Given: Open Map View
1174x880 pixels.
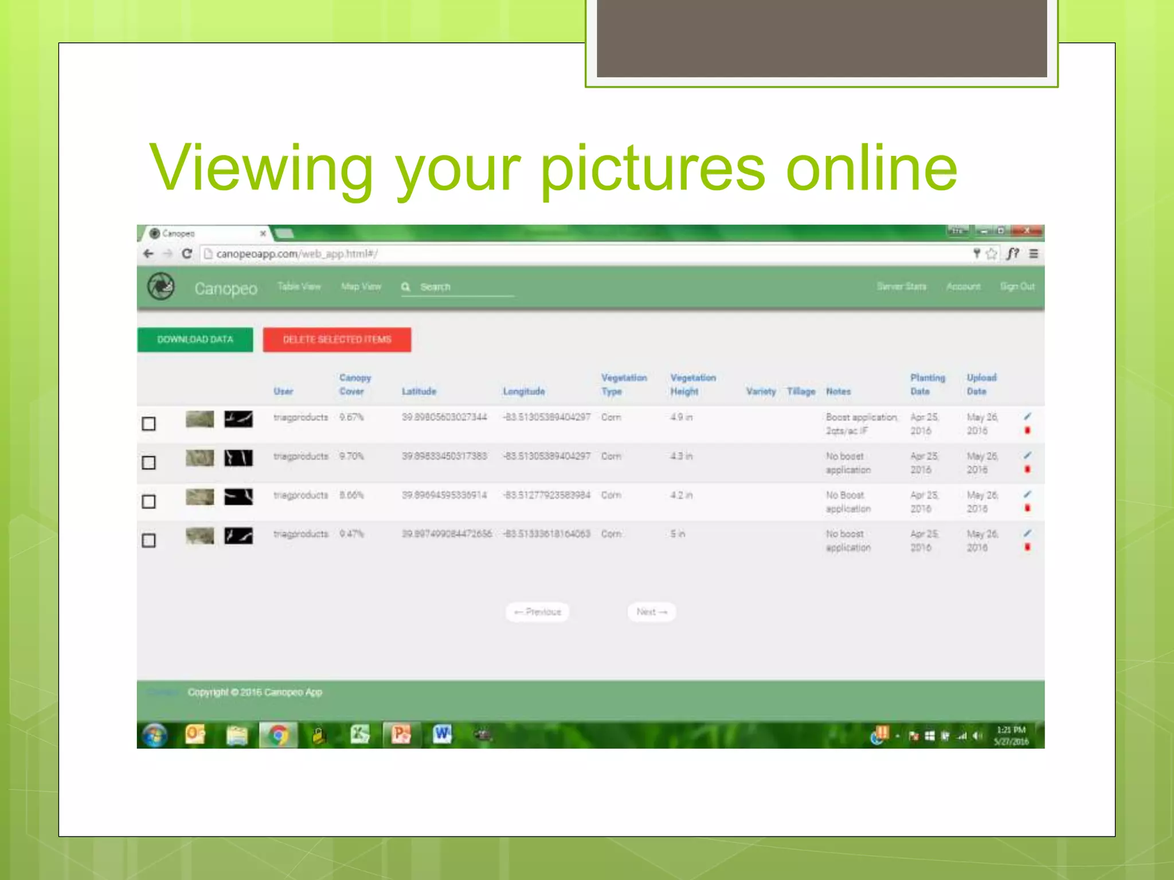Looking at the screenshot, I should (361, 286).
